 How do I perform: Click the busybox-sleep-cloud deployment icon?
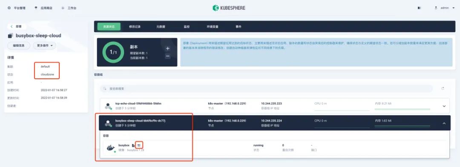coord(10,36)
